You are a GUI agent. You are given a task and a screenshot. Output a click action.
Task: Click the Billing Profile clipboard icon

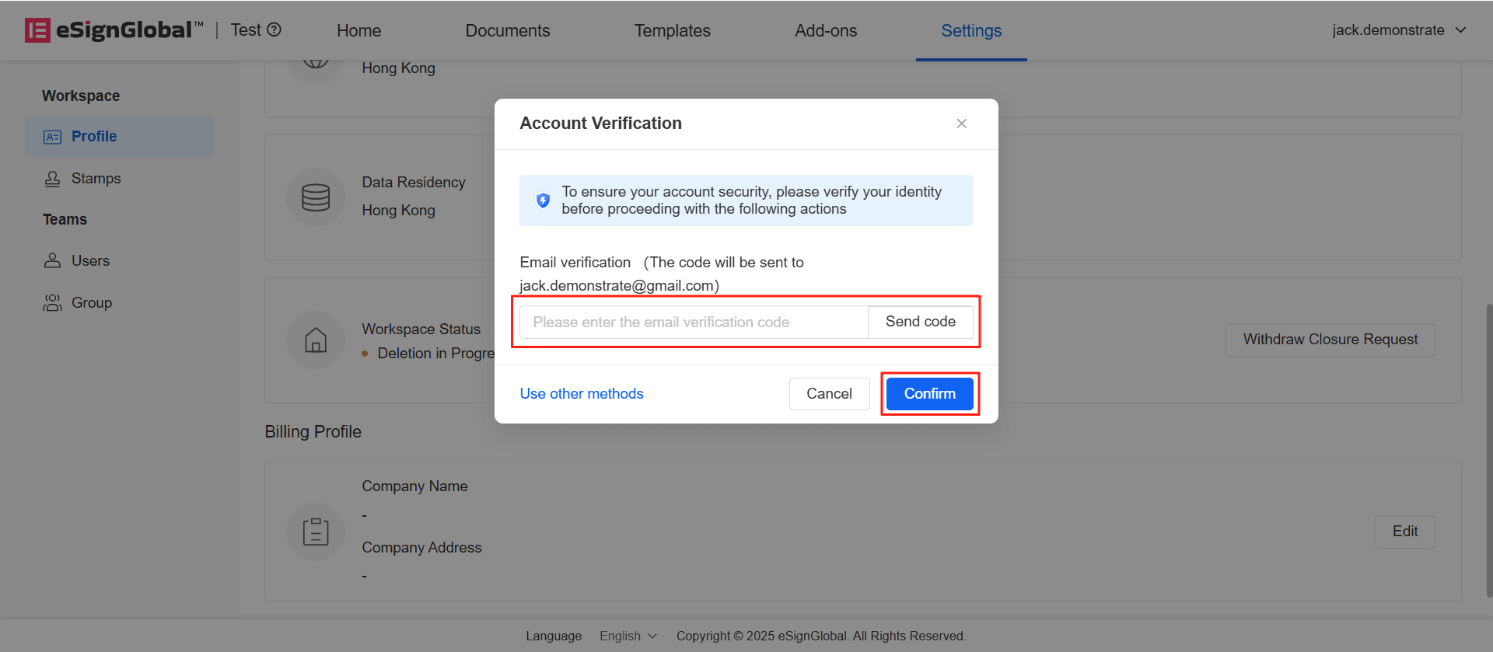pos(316,532)
